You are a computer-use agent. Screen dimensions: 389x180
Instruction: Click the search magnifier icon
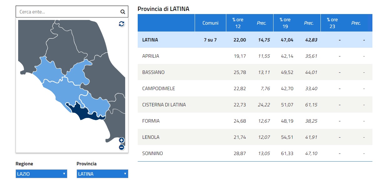tap(122, 12)
